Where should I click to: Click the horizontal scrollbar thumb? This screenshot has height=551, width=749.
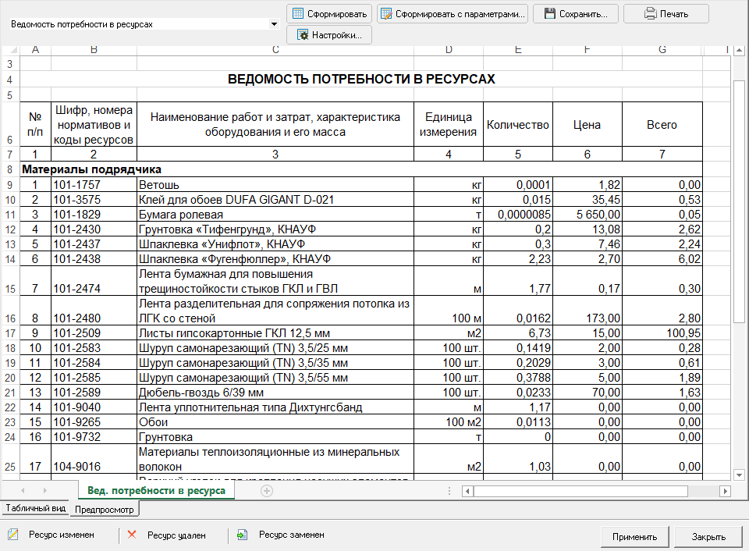tap(580, 491)
